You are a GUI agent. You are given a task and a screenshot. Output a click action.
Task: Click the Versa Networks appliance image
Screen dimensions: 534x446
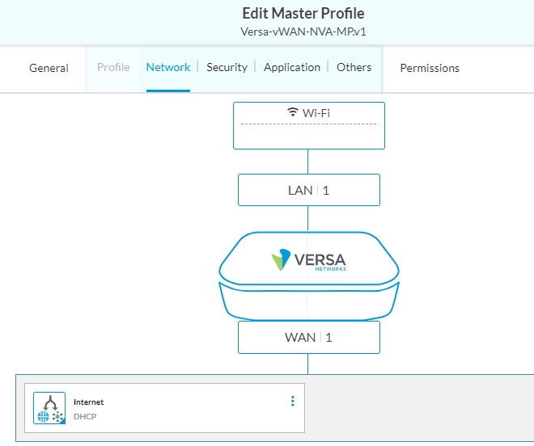309,276
